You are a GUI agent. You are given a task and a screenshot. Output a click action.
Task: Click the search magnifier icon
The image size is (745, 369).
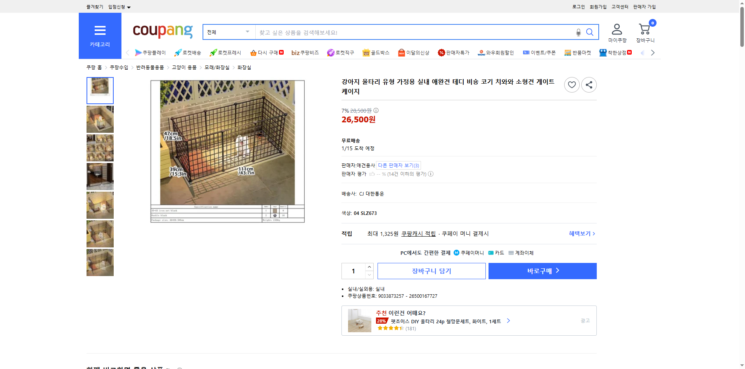pos(589,32)
